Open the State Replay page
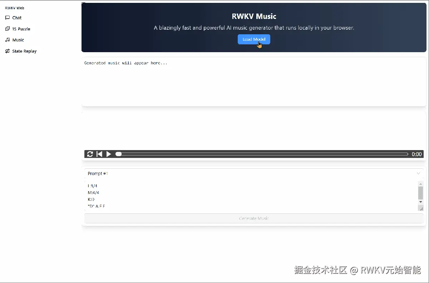Image resolution: width=429 pixels, height=283 pixels. [24, 51]
